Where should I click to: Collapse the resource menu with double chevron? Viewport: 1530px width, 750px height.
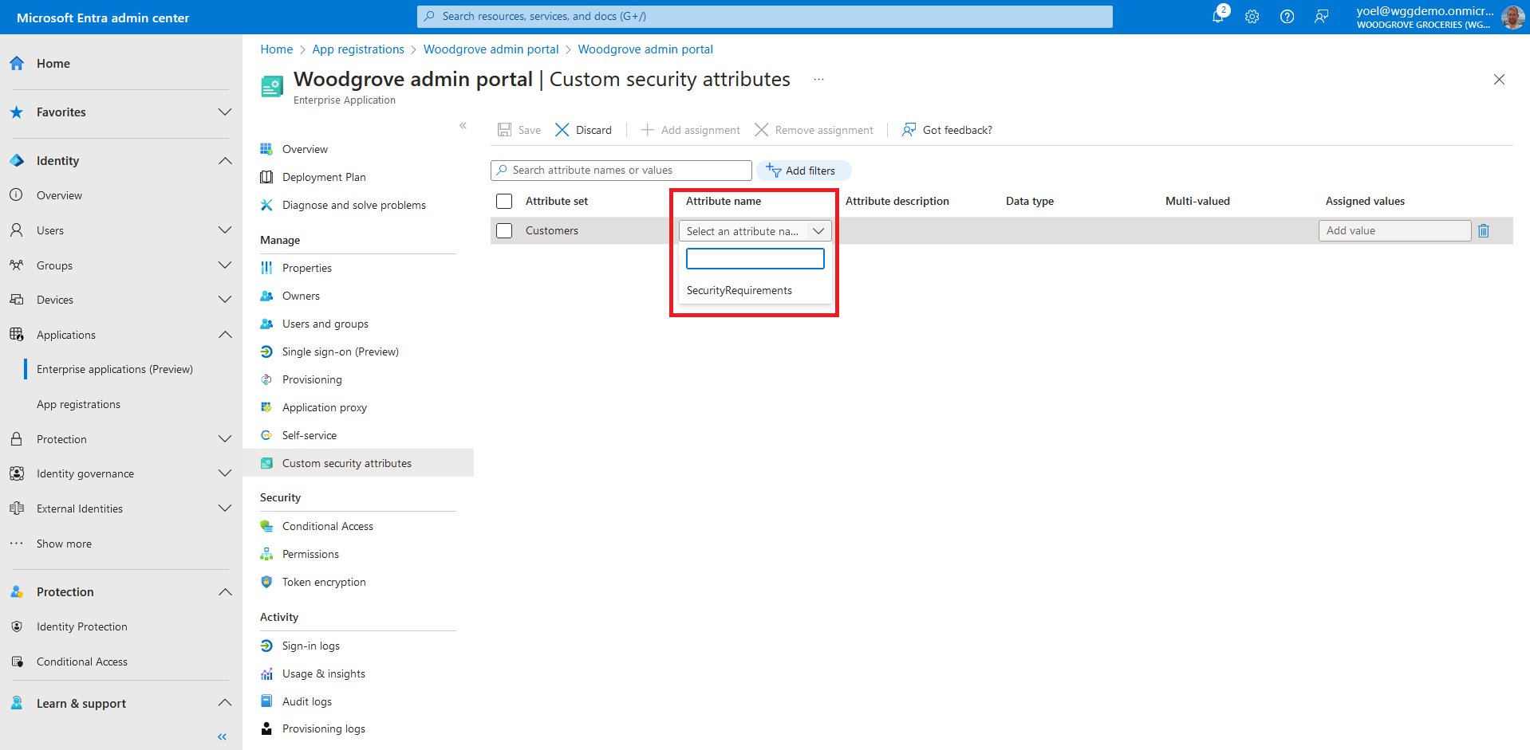coord(463,126)
